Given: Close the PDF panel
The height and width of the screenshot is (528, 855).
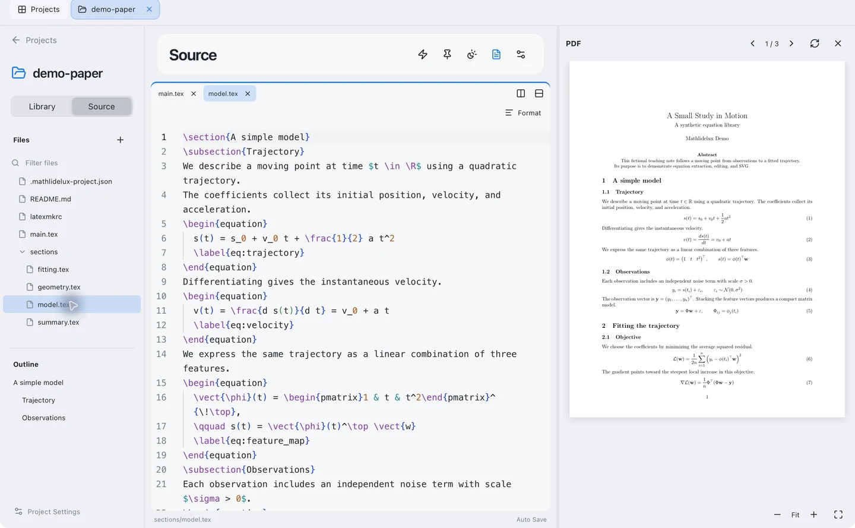Looking at the screenshot, I should [838, 43].
